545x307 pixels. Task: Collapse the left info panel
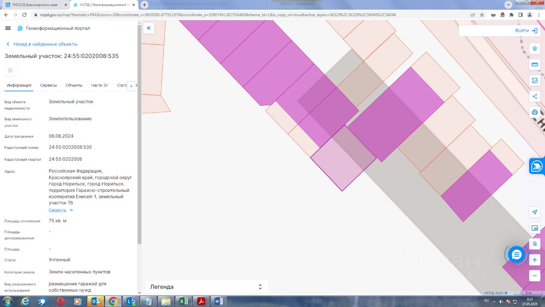point(149,28)
